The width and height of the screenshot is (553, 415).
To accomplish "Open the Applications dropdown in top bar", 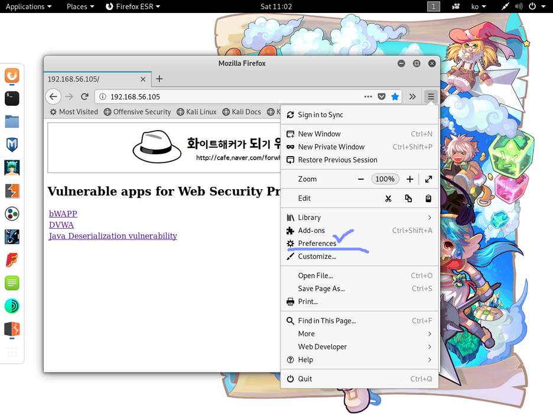I will (x=28, y=7).
